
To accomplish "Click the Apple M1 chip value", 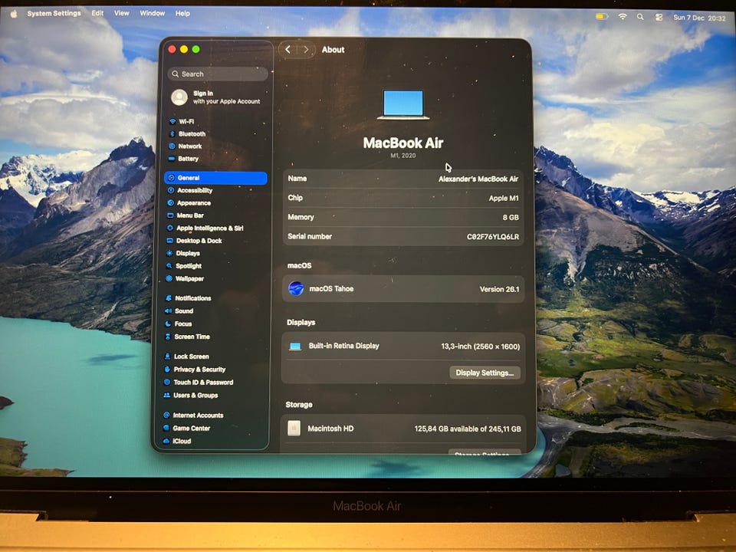I will [x=504, y=198].
